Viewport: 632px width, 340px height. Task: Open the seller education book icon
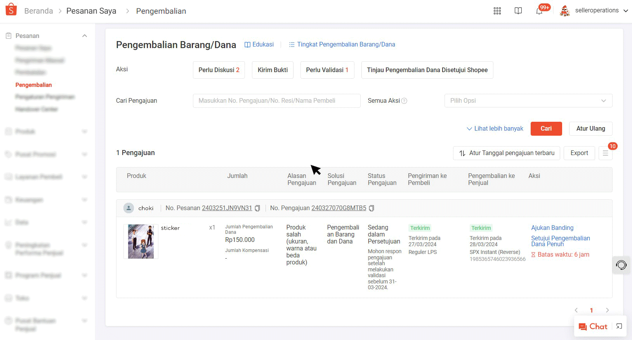[x=518, y=11]
